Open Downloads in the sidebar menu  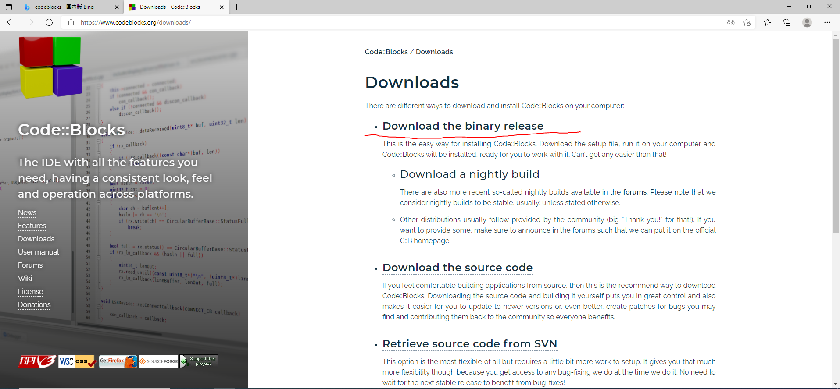[x=36, y=239]
